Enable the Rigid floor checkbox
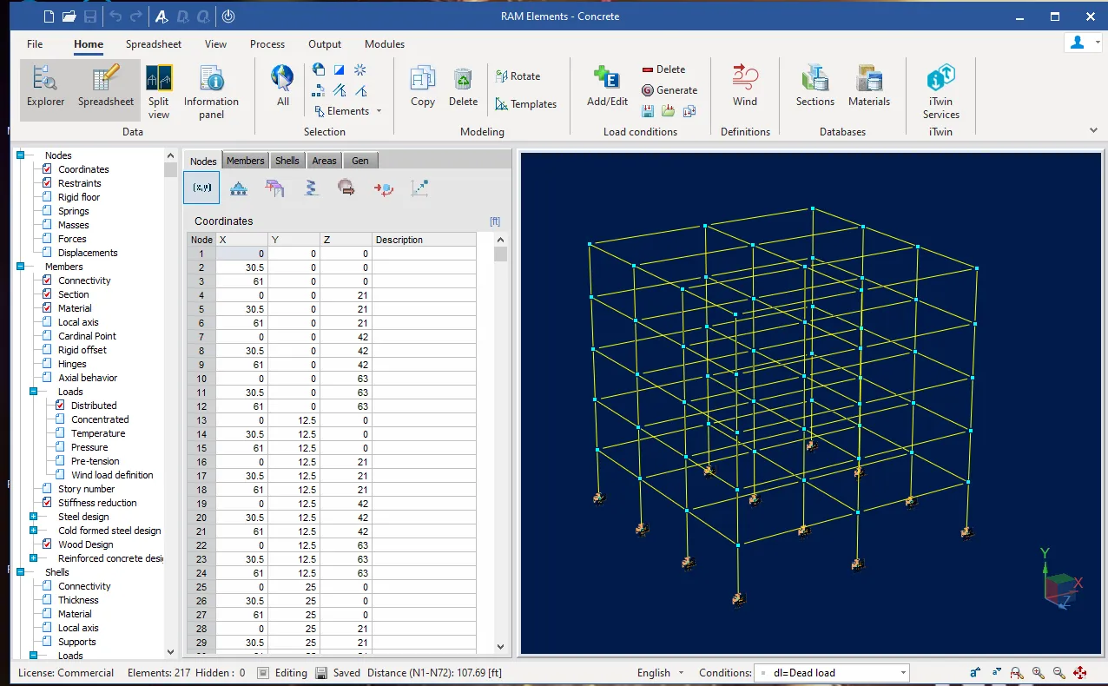This screenshot has width=1108, height=686. (48, 197)
